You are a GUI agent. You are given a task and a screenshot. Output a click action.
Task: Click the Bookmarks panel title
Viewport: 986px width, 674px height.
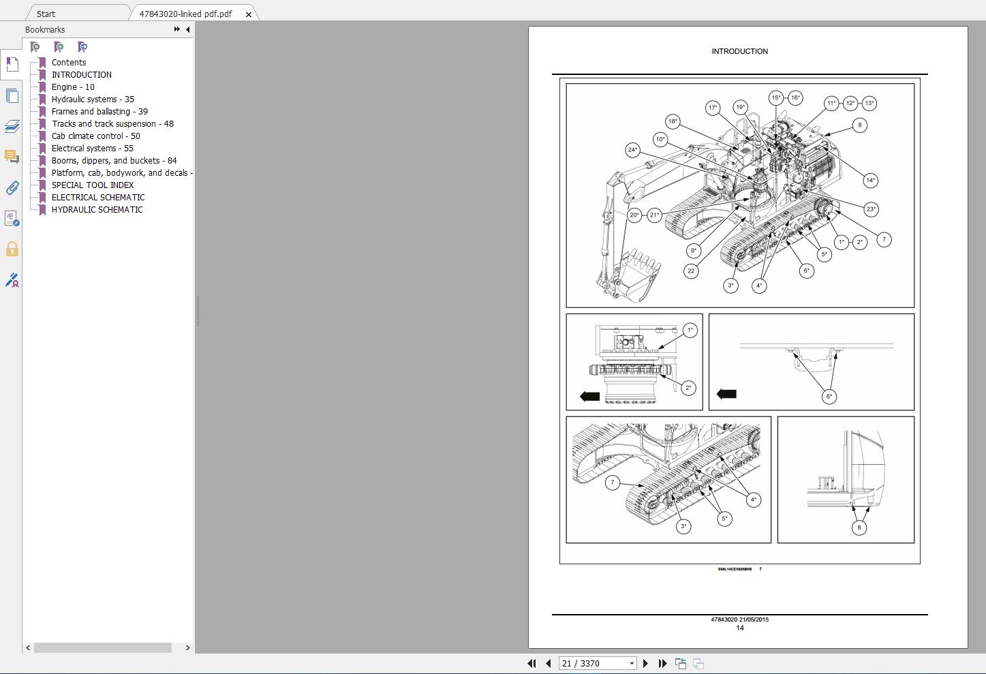tap(45, 29)
